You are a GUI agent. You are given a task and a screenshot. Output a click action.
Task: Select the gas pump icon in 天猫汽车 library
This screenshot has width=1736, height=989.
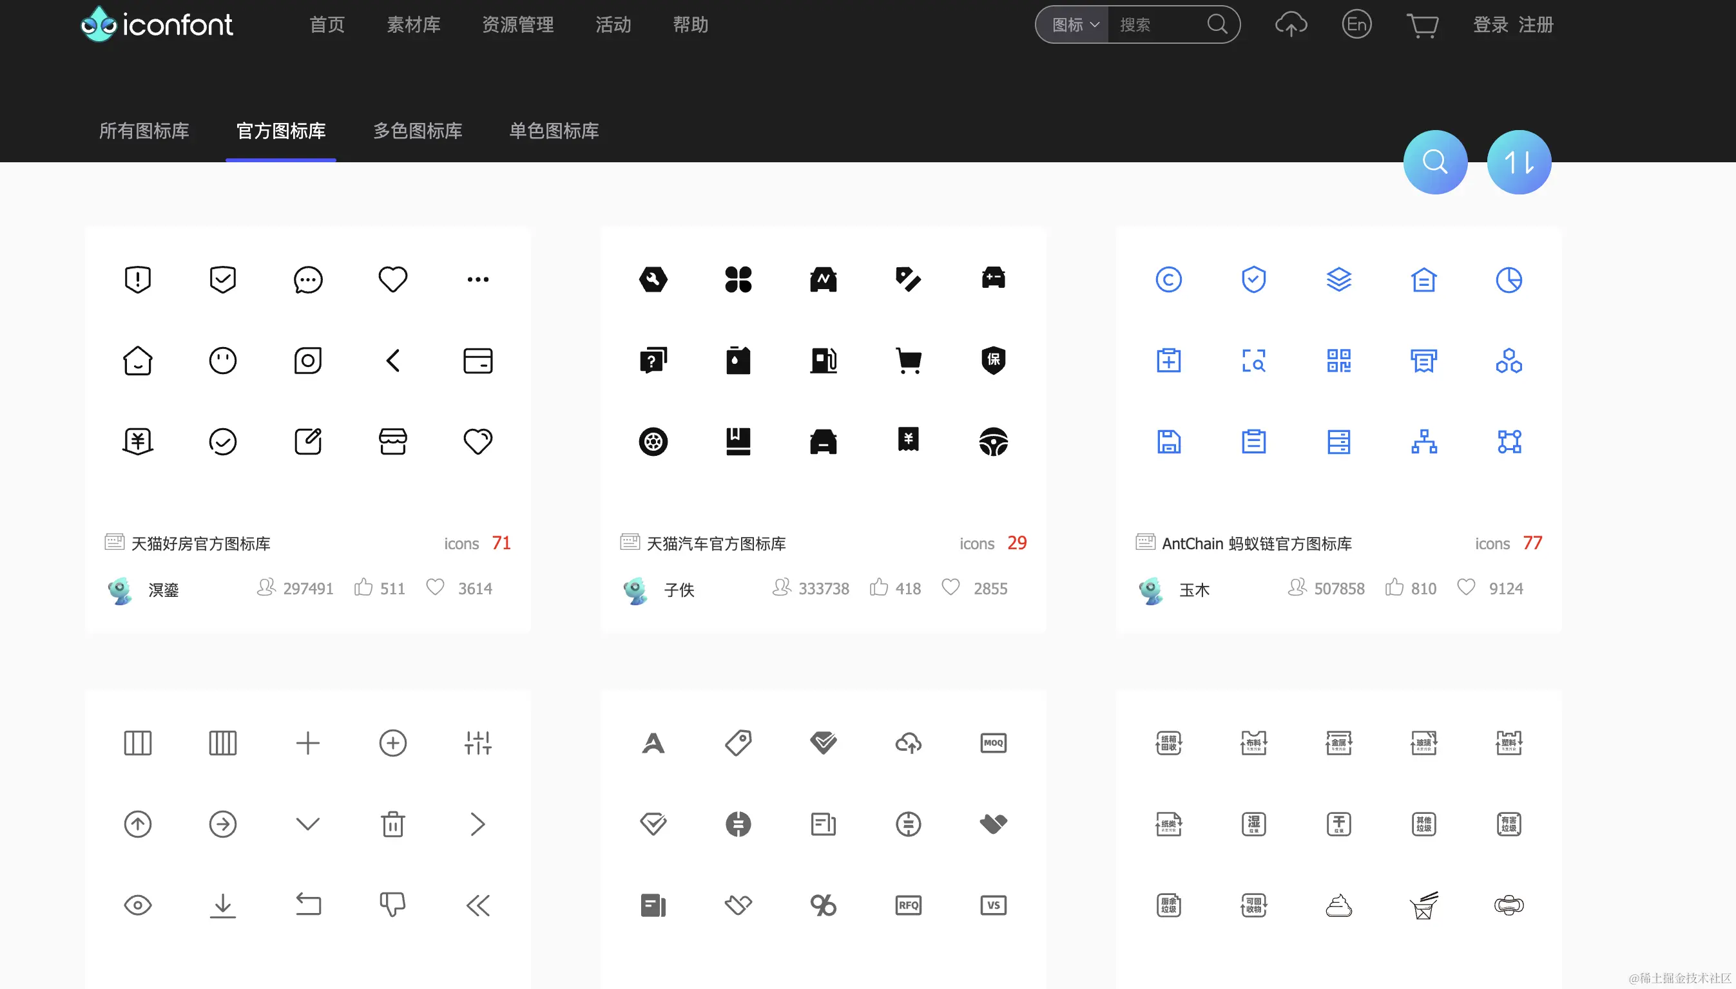coord(823,361)
